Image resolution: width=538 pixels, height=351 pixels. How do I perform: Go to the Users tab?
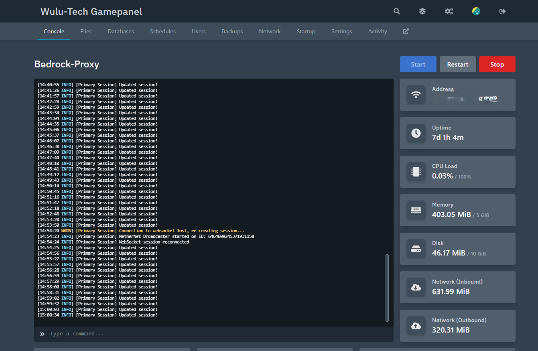[x=199, y=31]
